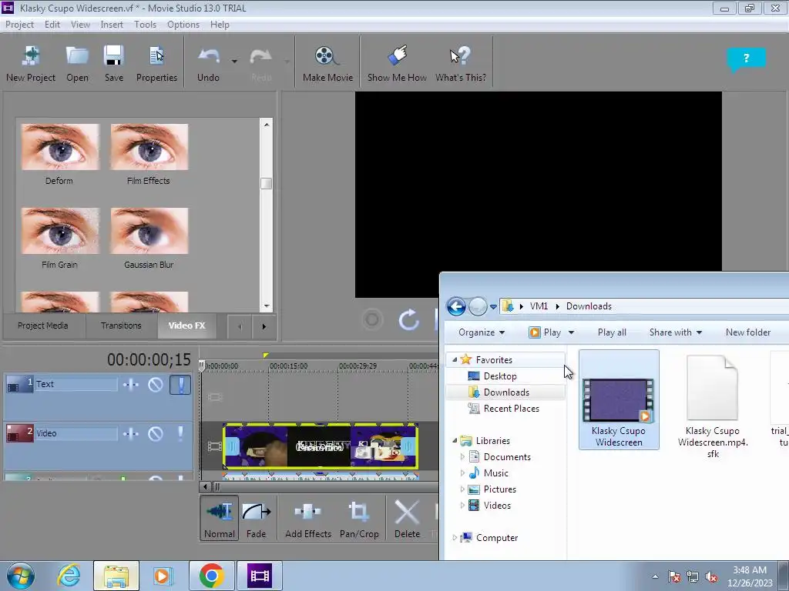
Task: Expand the Computer tree node
Action: 455,538
